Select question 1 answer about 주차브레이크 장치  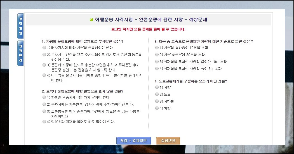44,55
